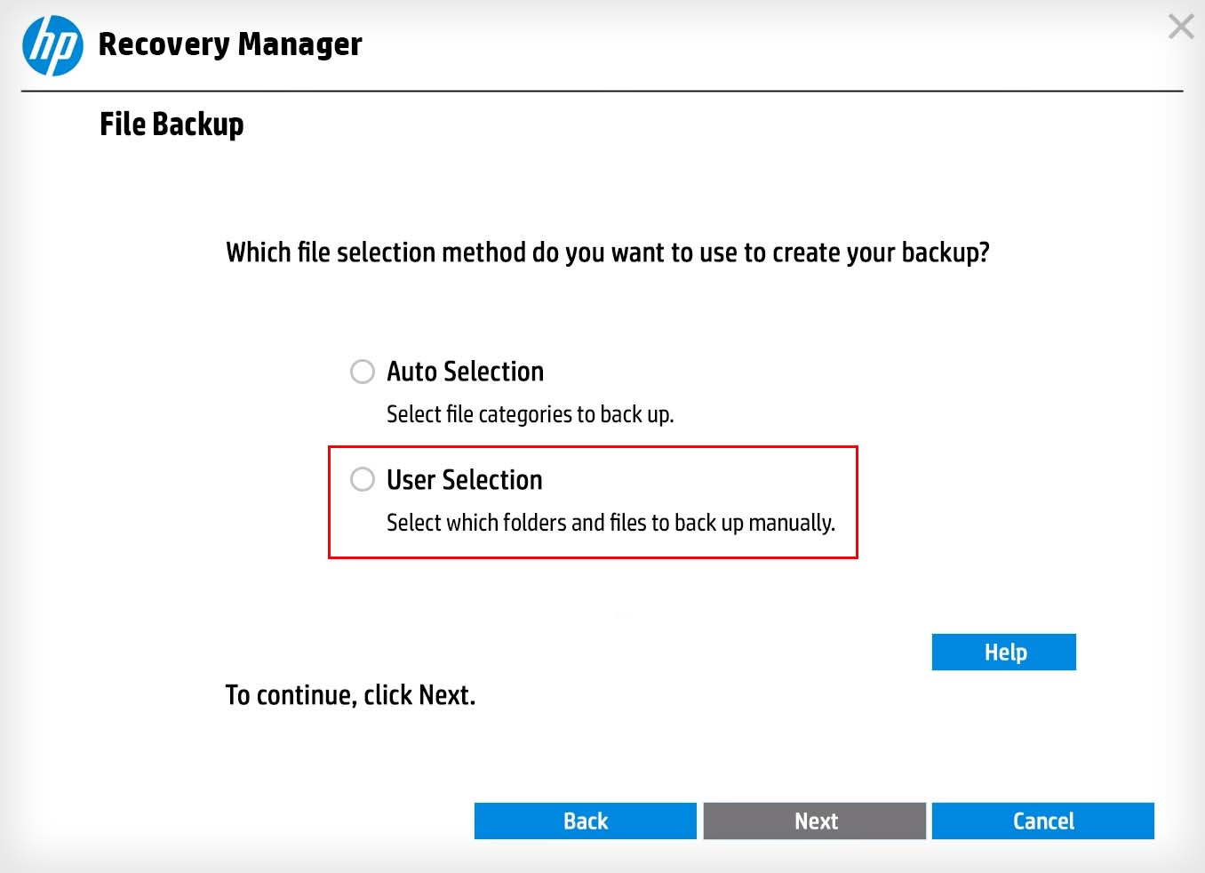1205x873 pixels.
Task: Click the 'Which file selection method' question
Action: [608, 252]
